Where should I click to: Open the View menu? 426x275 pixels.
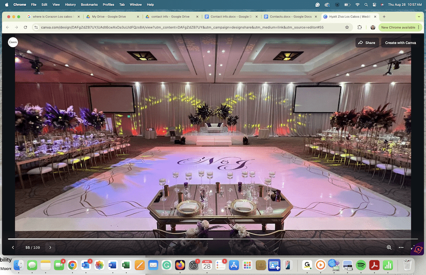click(56, 5)
